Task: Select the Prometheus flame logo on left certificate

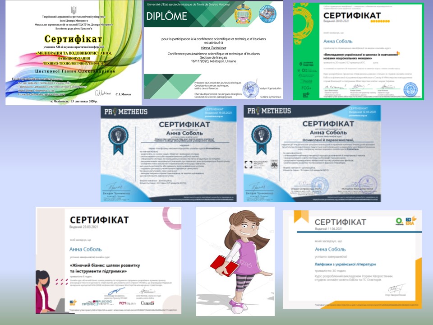Action: 115,111
